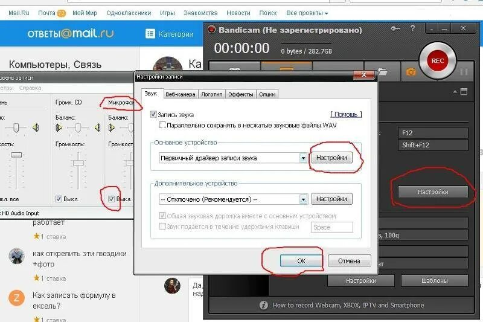
Task: Click the small window-mode icon in Bandicam panel
Action: click(464, 92)
